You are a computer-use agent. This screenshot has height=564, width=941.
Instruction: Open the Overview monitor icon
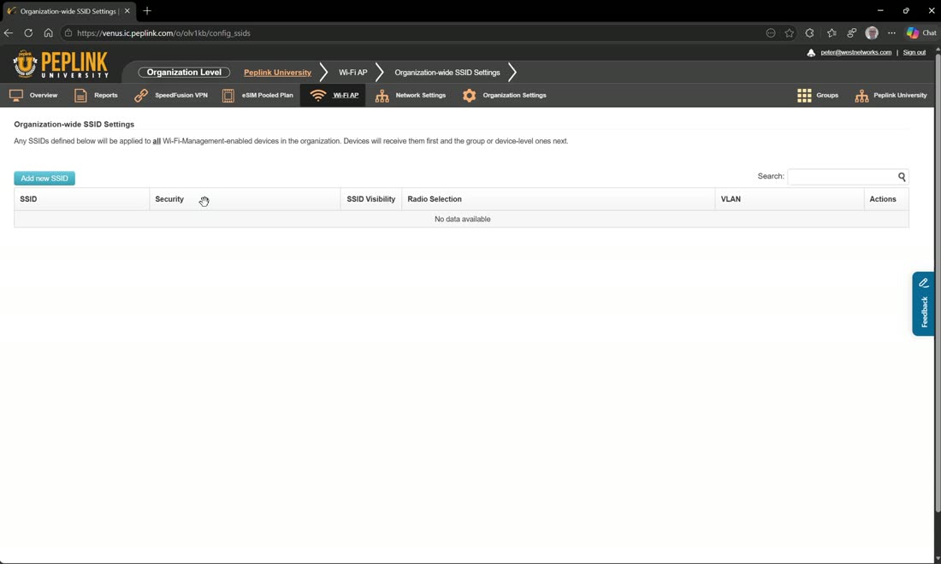pyautogui.click(x=16, y=96)
